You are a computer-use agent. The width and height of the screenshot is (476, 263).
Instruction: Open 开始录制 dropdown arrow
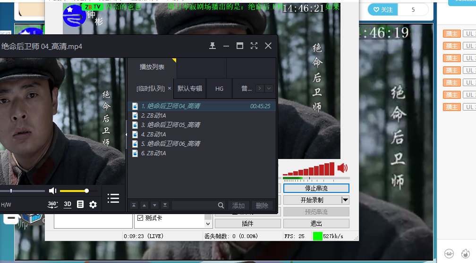[345, 200]
